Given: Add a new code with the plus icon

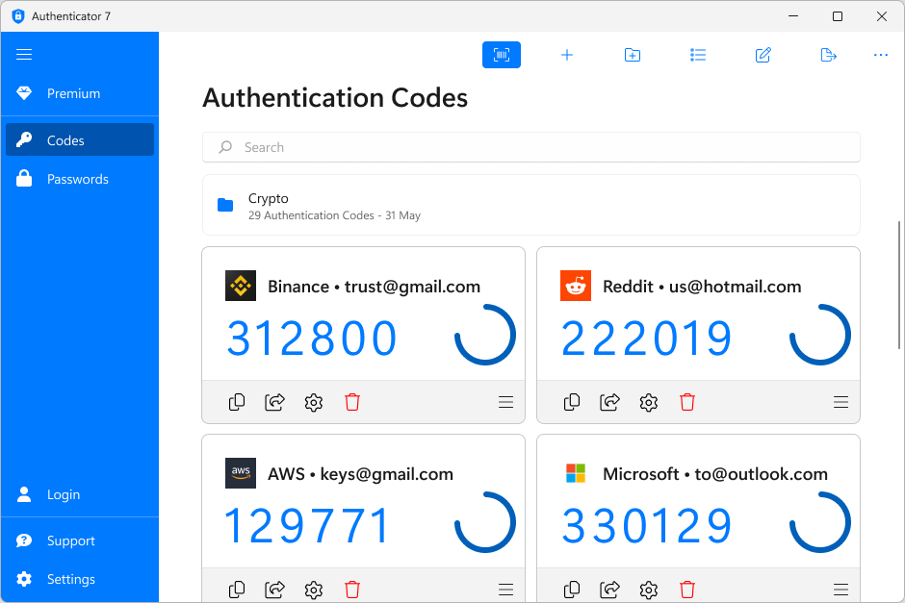Looking at the screenshot, I should (567, 55).
